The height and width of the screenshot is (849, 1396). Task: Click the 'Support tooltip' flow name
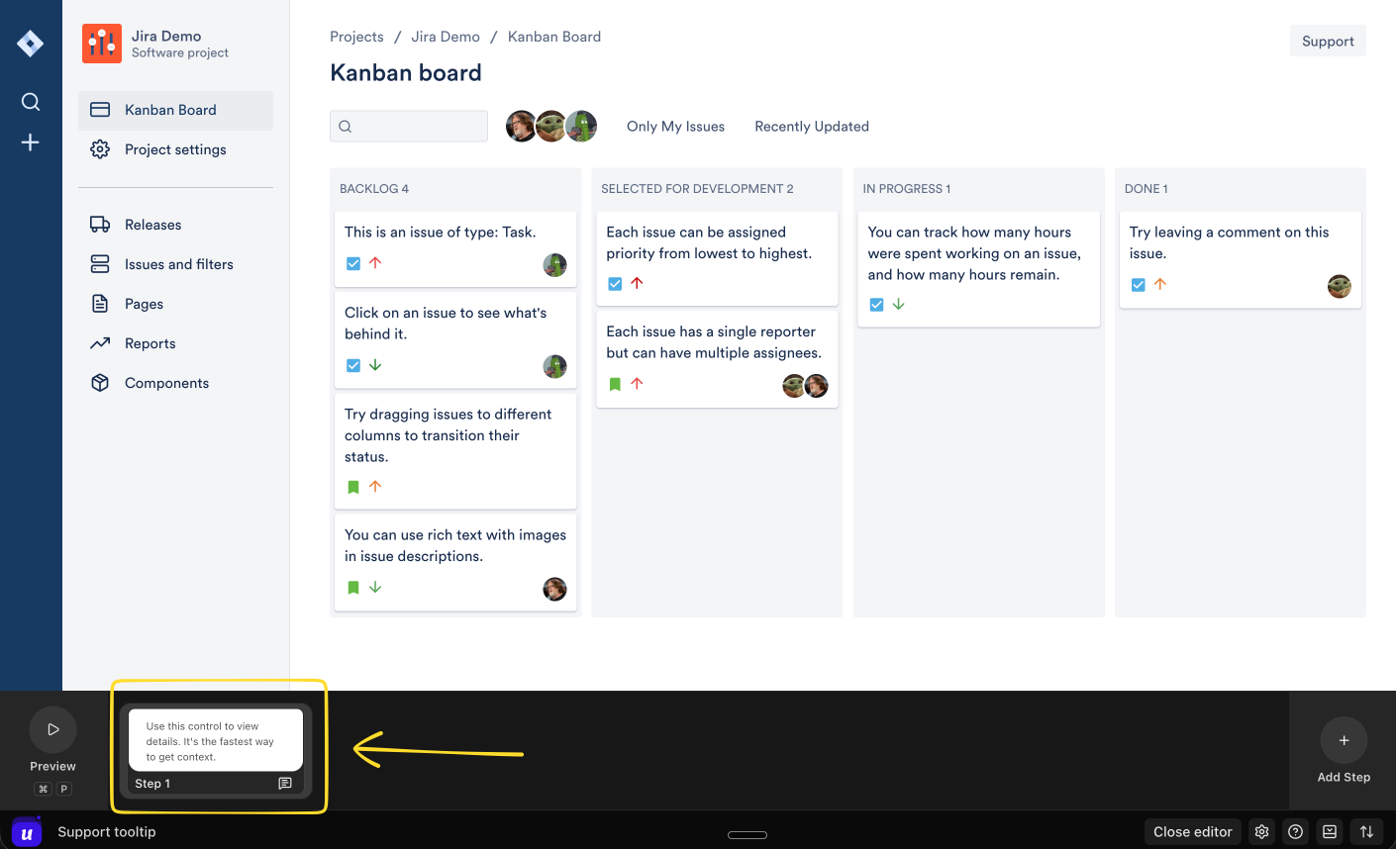tap(107, 832)
